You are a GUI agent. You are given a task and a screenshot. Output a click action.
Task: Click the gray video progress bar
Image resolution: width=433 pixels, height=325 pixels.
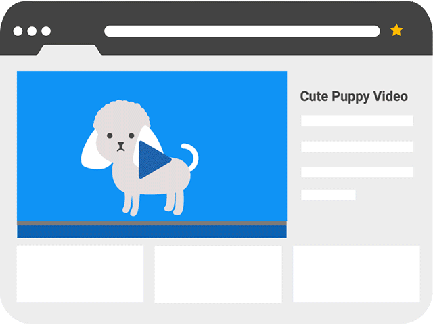point(152,223)
